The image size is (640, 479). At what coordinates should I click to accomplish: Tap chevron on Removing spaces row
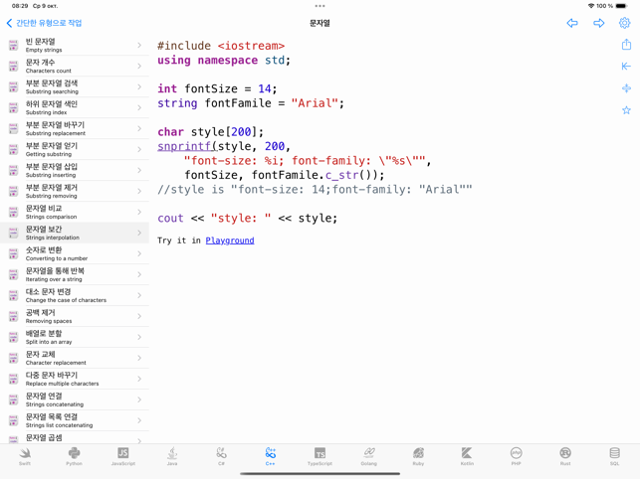(139, 316)
